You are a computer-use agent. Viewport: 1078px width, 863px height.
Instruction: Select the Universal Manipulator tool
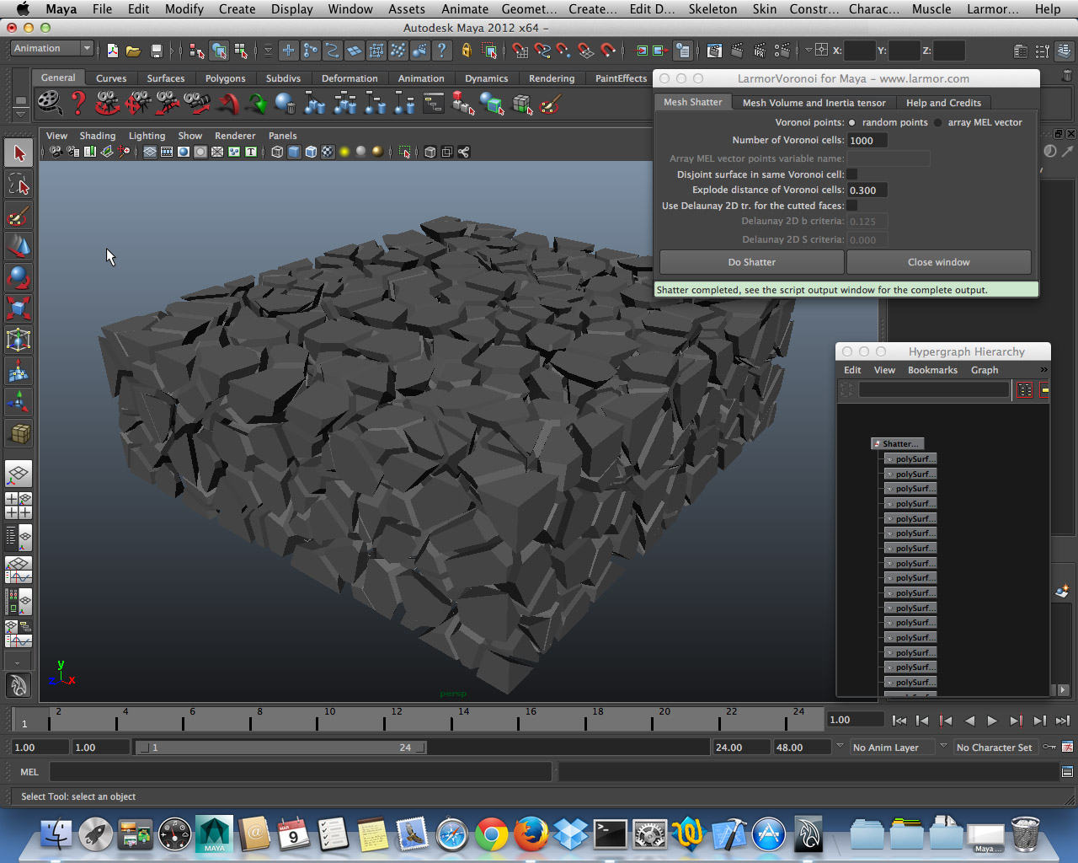[x=19, y=340]
